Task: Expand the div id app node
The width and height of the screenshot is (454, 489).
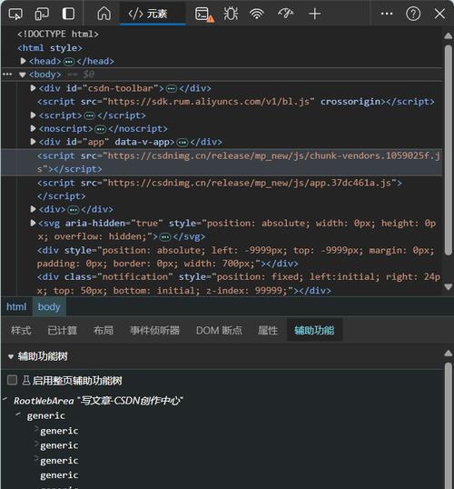Action: pyautogui.click(x=33, y=142)
